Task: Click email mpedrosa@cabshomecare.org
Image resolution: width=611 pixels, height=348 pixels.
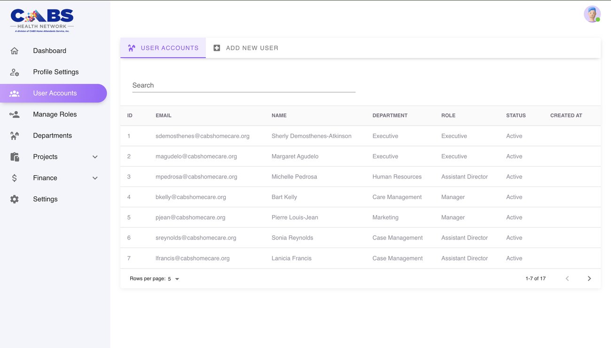Action: [196, 177]
